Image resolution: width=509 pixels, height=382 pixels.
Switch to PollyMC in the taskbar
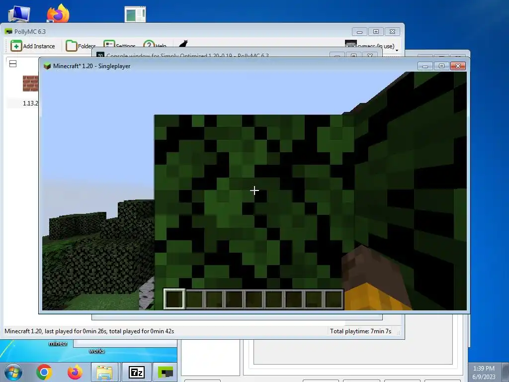coord(165,372)
